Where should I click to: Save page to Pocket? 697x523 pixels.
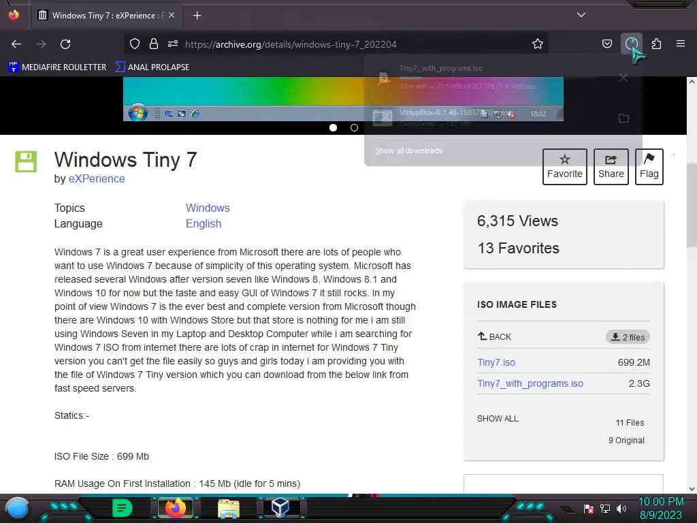(606, 44)
